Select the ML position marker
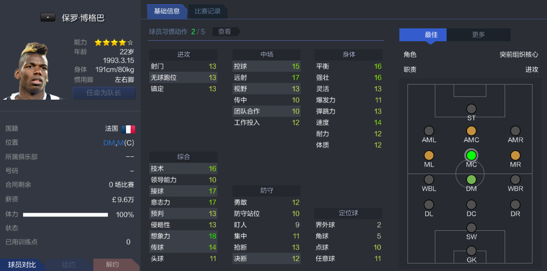The height and width of the screenshot is (271, 547). 429,155
